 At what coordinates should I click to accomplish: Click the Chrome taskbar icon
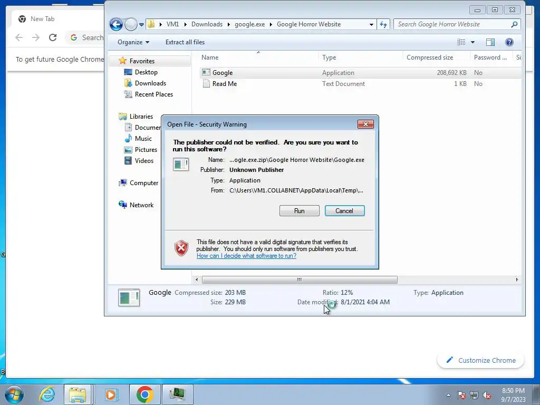tap(144, 394)
